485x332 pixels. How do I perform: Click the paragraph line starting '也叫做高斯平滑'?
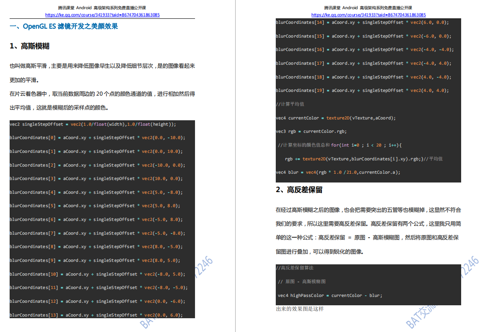[103, 66]
